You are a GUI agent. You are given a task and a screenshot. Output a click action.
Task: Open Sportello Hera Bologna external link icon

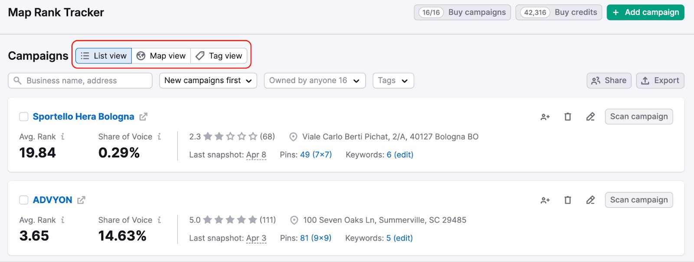click(144, 116)
